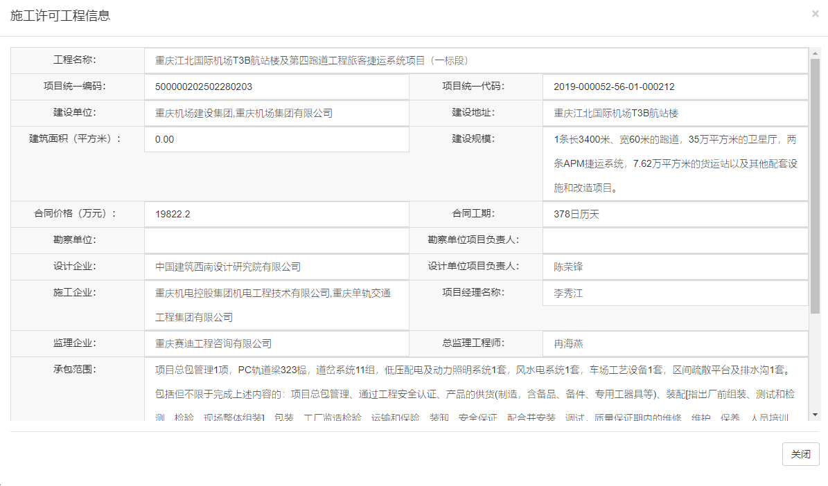
Task: Select the 工程名称 project name field
Action: [x=476, y=60]
